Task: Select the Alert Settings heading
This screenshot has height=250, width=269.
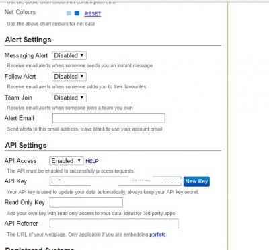Action: [28, 40]
